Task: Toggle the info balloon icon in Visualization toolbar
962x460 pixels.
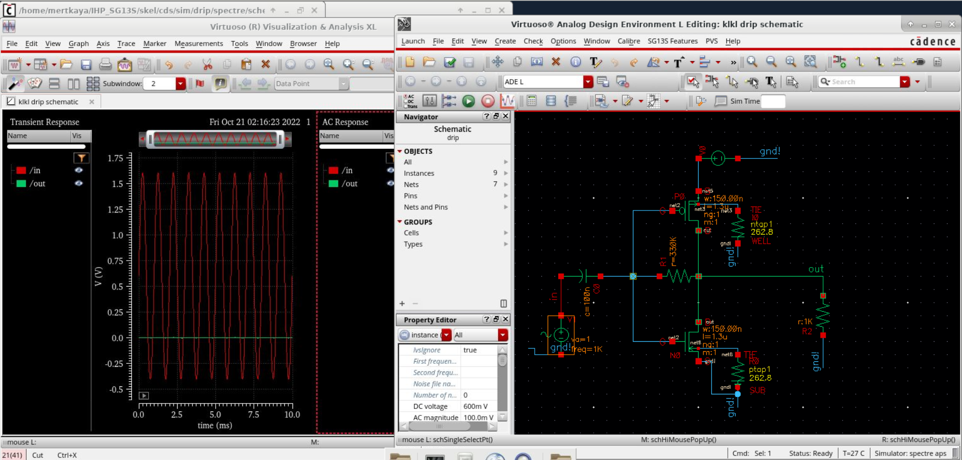Action: [220, 84]
